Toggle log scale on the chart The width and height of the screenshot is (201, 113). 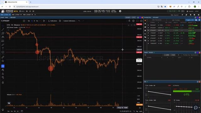click(x=137, y=111)
